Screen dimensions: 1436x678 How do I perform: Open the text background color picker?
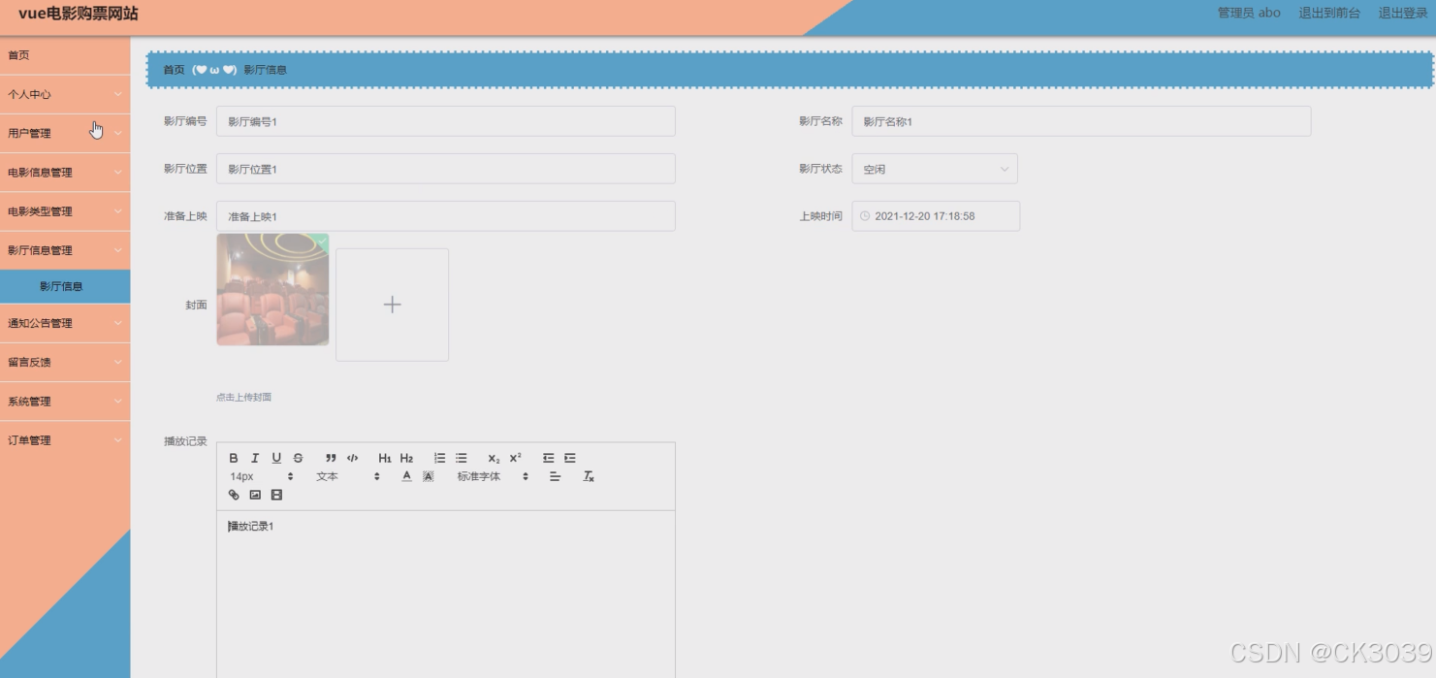(x=428, y=476)
